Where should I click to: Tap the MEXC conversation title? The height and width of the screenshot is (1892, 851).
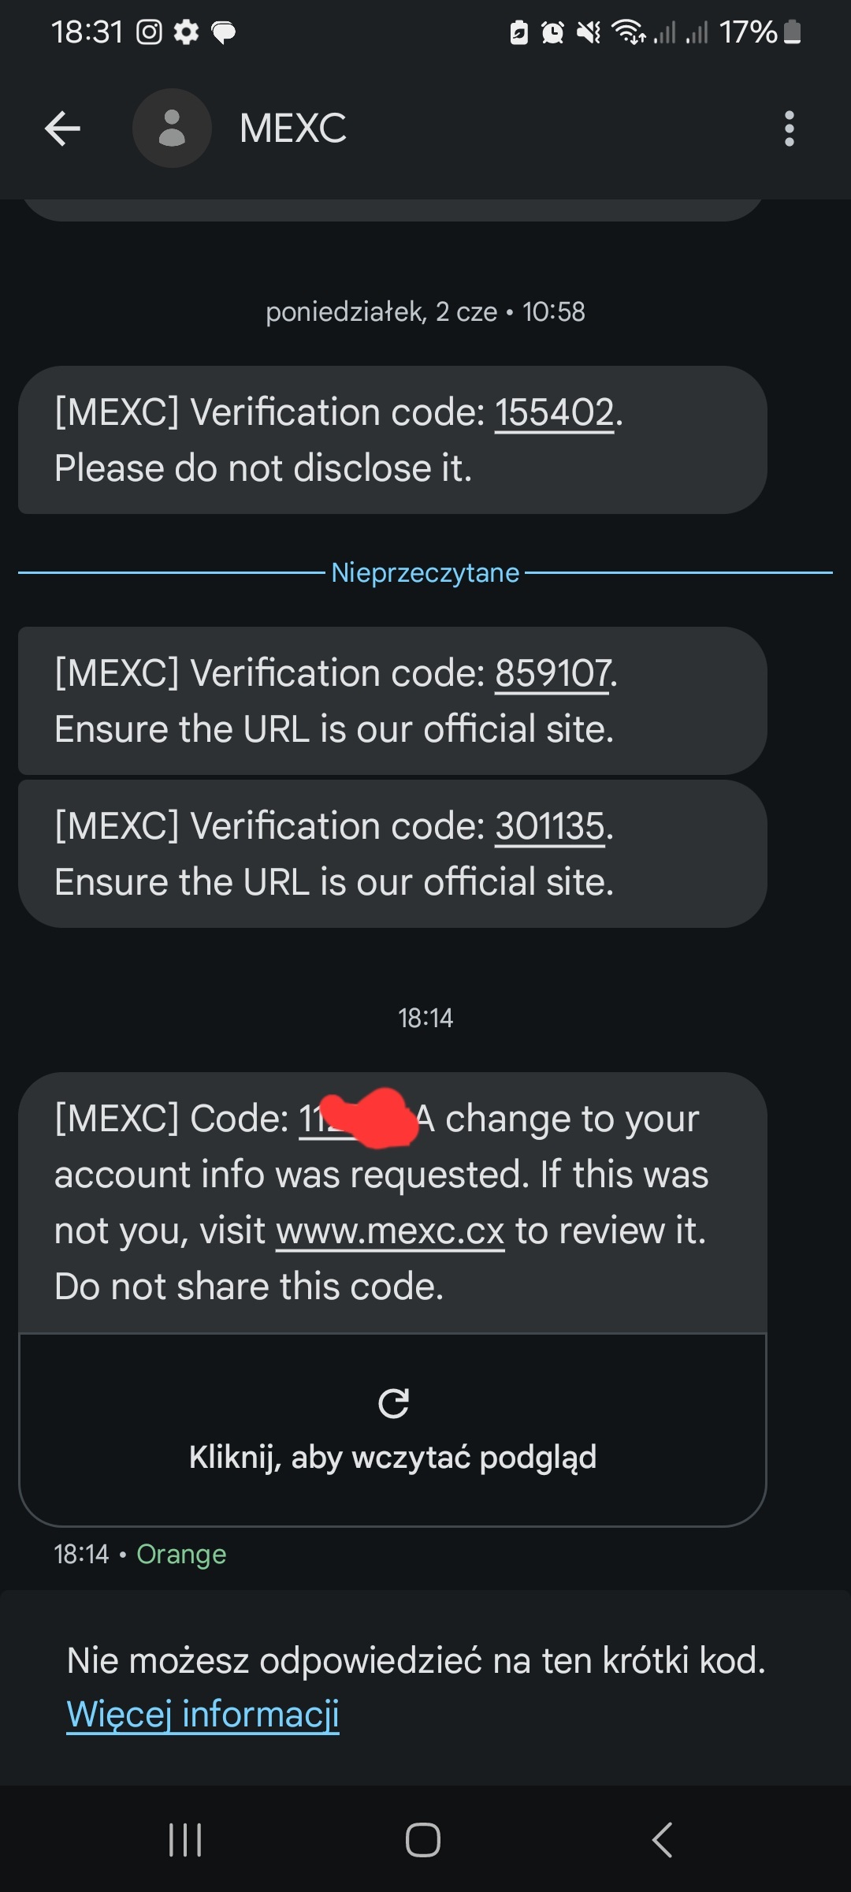[x=292, y=128]
